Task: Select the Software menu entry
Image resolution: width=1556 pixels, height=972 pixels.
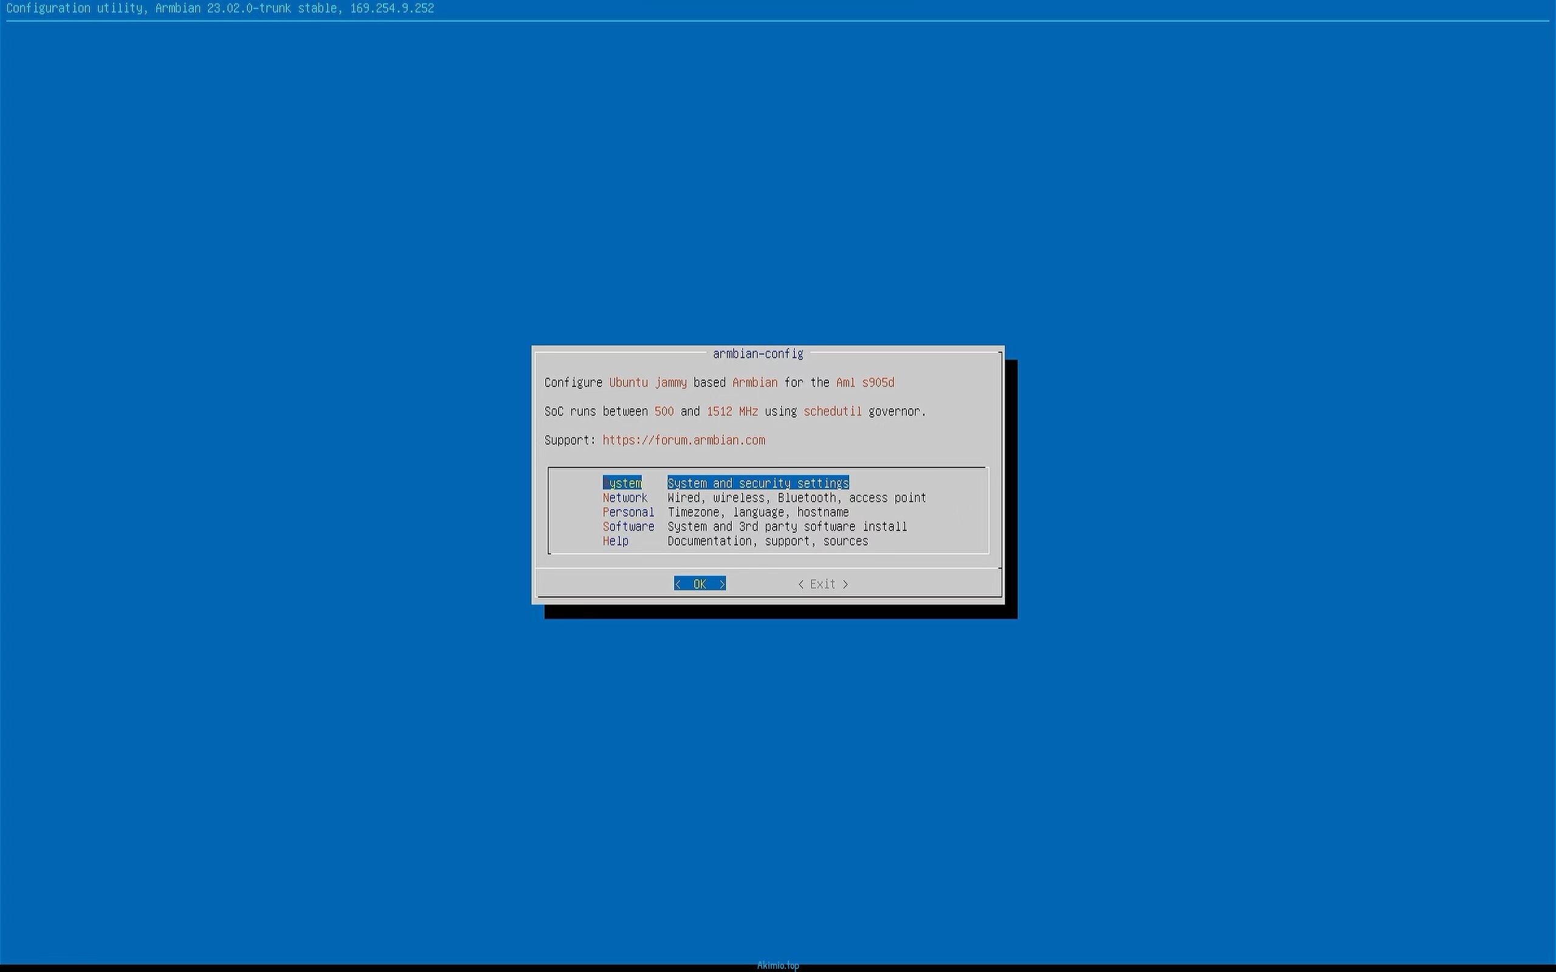Action: click(x=628, y=527)
